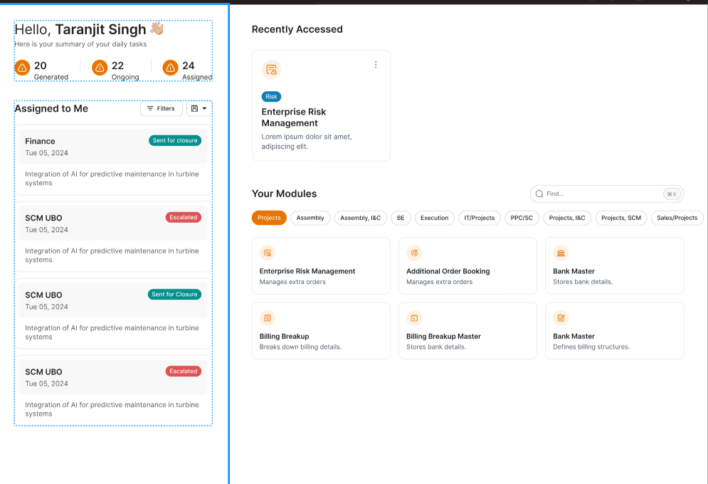
Task: Select the Projects filter chip
Action: tap(269, 218)
